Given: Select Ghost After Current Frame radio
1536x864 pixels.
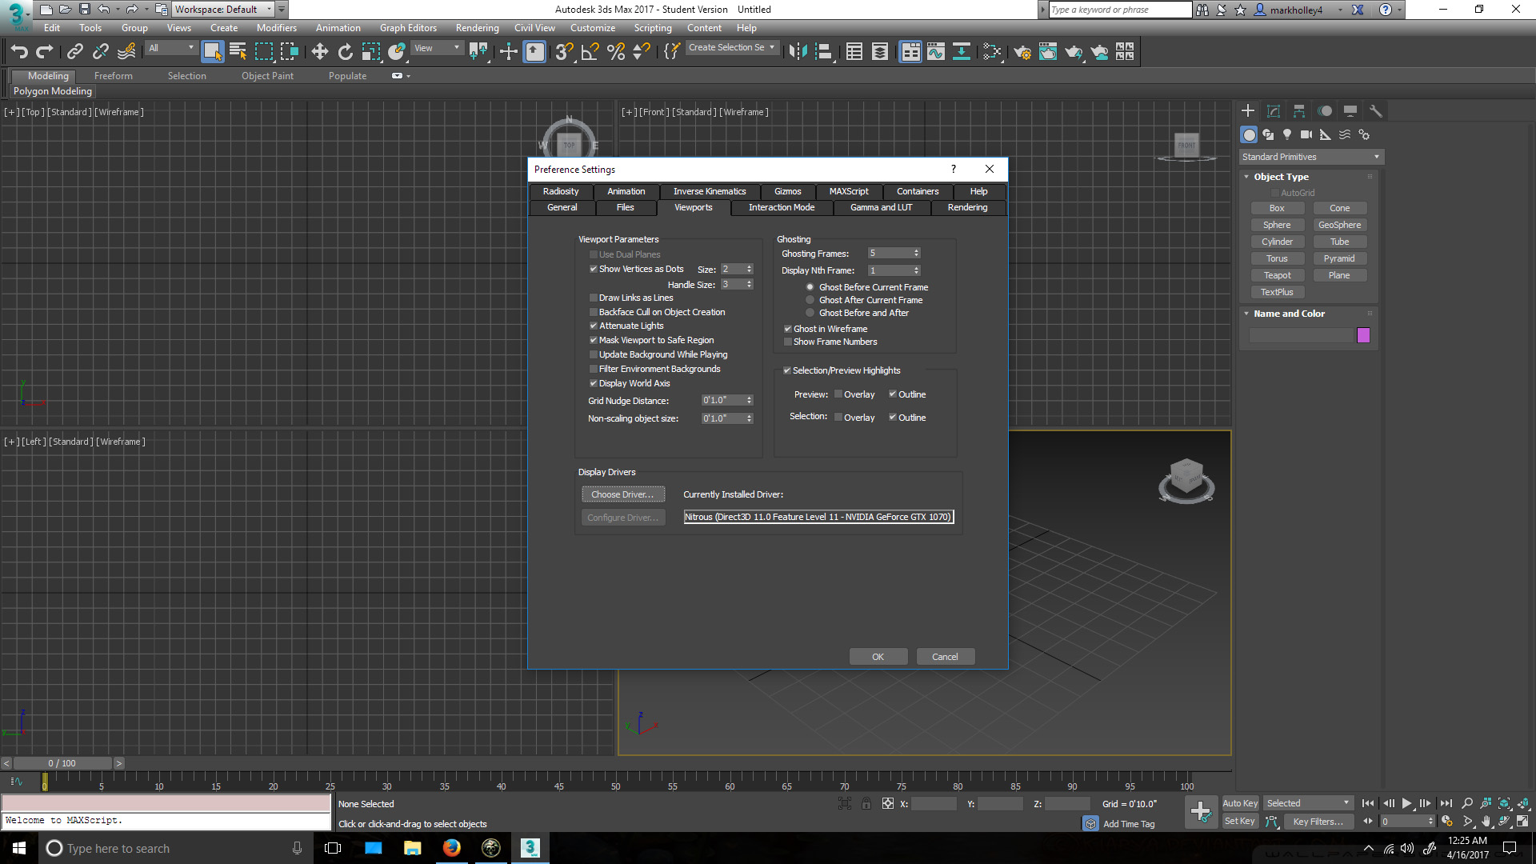Looking at the screenshot, I should (x=810, y=300).
